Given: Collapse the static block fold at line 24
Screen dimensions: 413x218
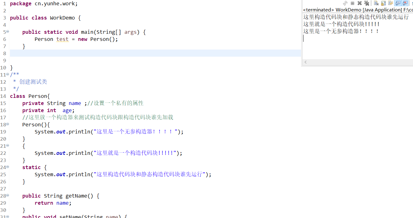Looking at the screenshot, I should pyautogui.click(x=8, y=167).
